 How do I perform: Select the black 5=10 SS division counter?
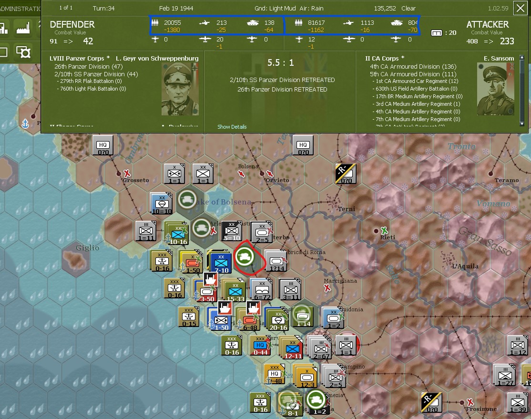(232, 231)
